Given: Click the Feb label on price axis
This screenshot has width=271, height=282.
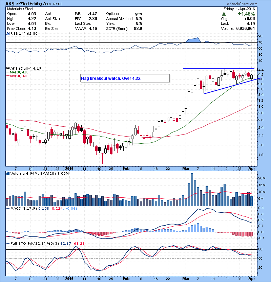Looking at the screenshot, I should click(126, 169).
